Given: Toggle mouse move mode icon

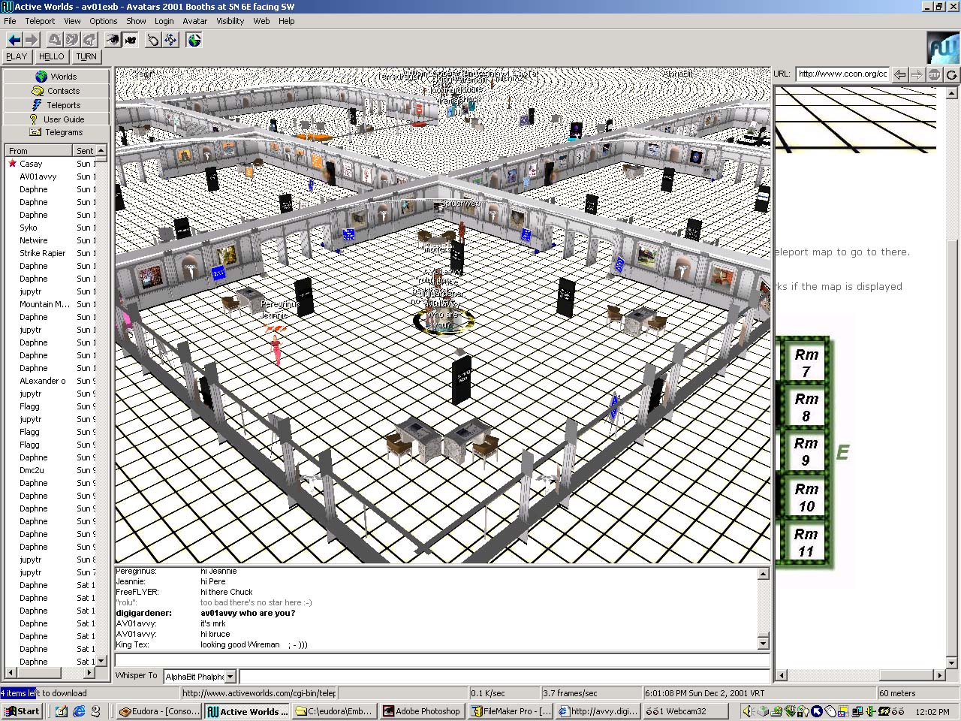Looking at the screenshot, I should 153,40.
